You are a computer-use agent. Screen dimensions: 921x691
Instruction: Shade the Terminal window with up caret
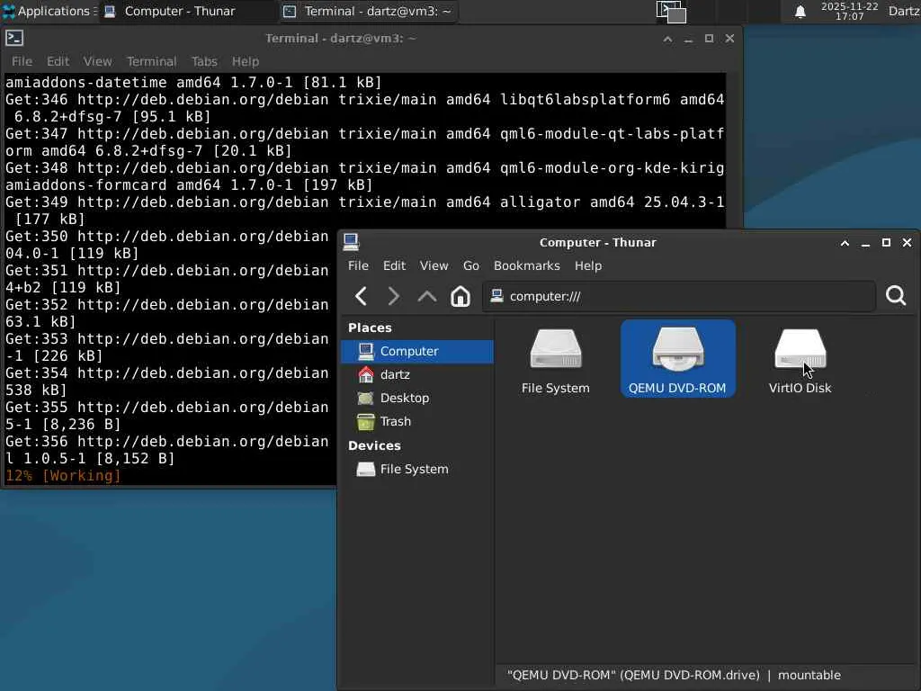(667, 39)
